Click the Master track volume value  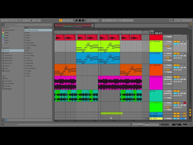pyautogui.click(x=176, y=119)
